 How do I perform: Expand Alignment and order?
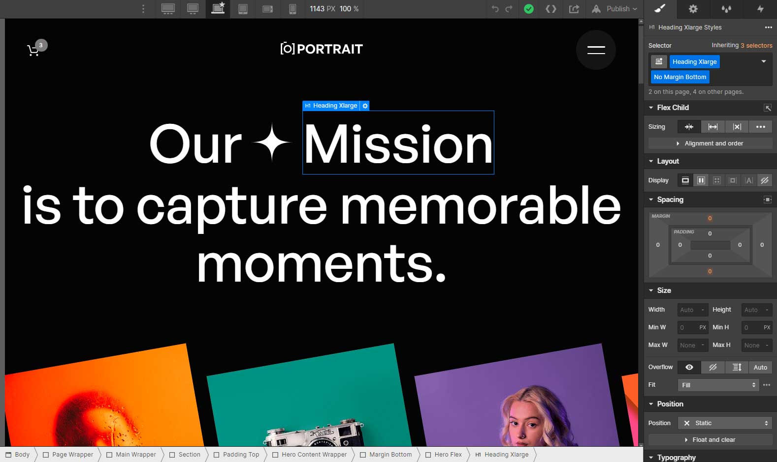[x=710, y=144]
